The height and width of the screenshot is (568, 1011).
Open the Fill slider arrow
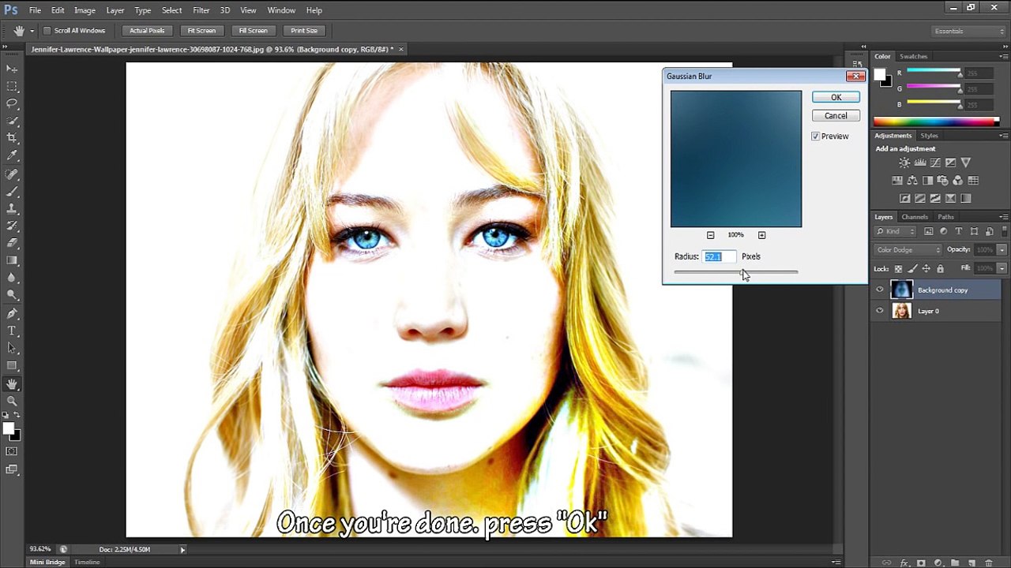1002,269
